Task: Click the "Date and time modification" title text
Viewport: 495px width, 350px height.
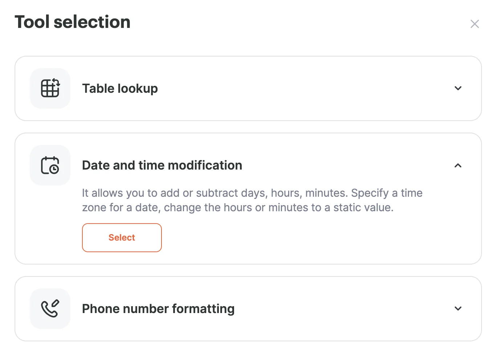Action: pyautogui.click(x=162, y=165)
